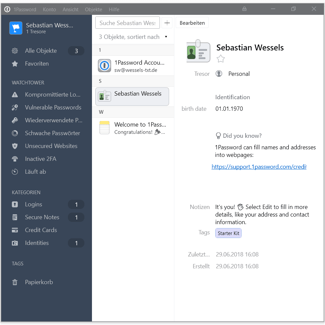Click the large identity icon in detail pane
325x325 pixels.
tap(198, 51)
